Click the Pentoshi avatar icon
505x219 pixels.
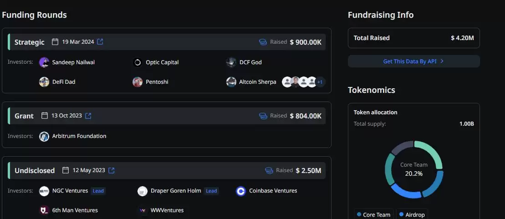click(138, 82)
